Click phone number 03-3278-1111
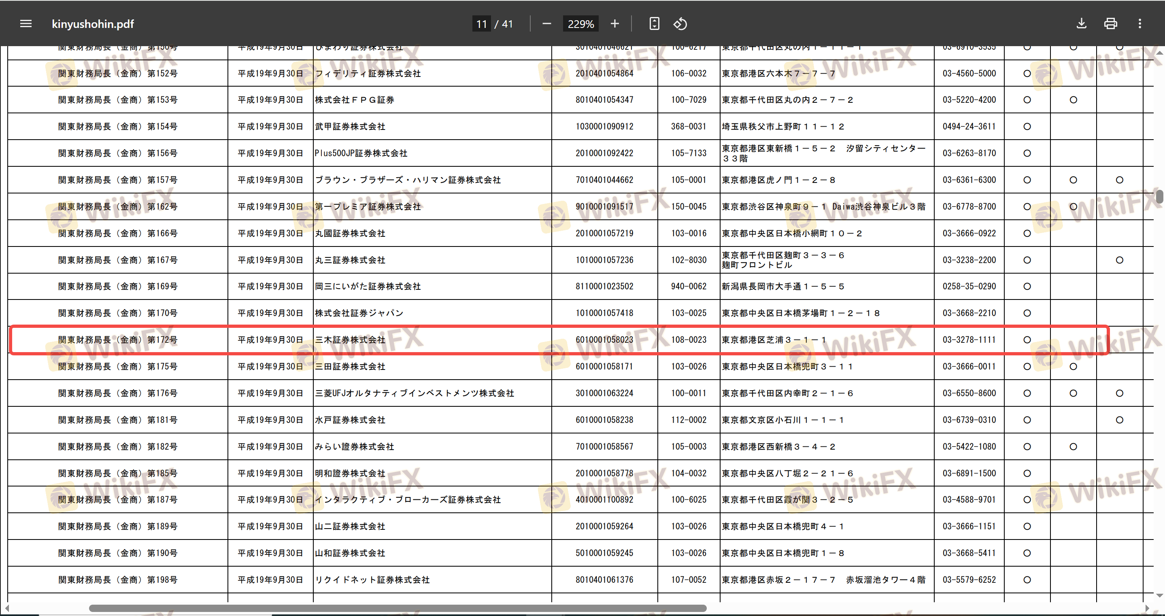Image resolution: width=1165 pixels, height=616 pixels. pyautogui.click(x=969, y=340)
